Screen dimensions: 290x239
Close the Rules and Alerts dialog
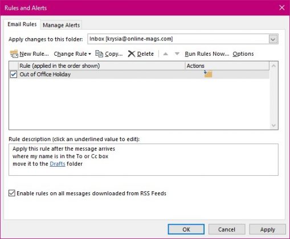pos(282,7)
